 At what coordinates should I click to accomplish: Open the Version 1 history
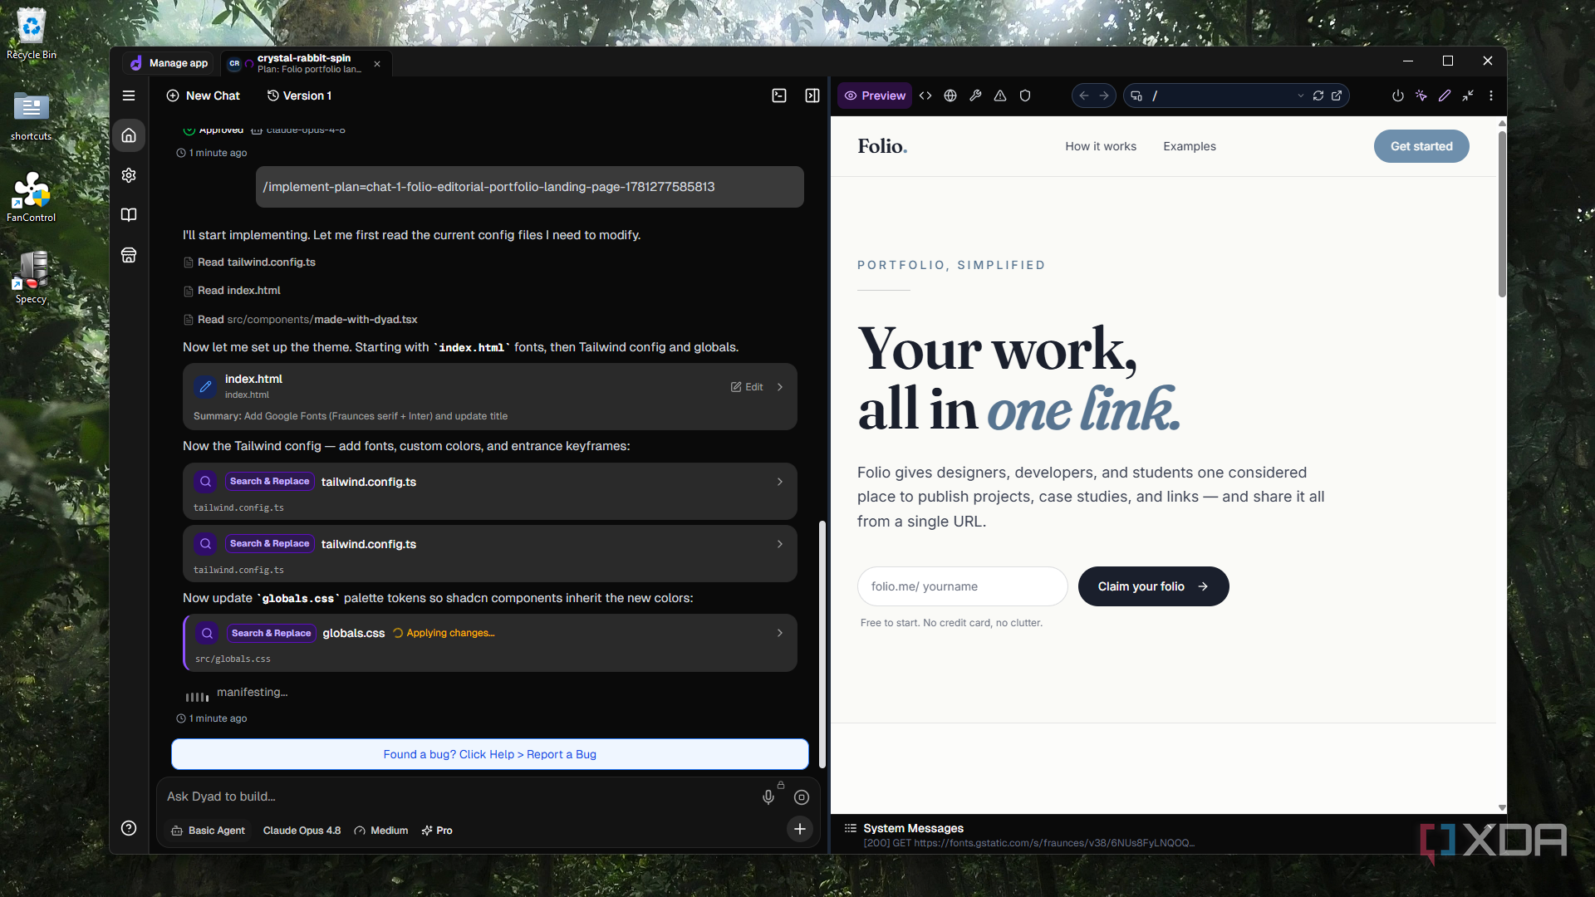click(x=299, y=96)
